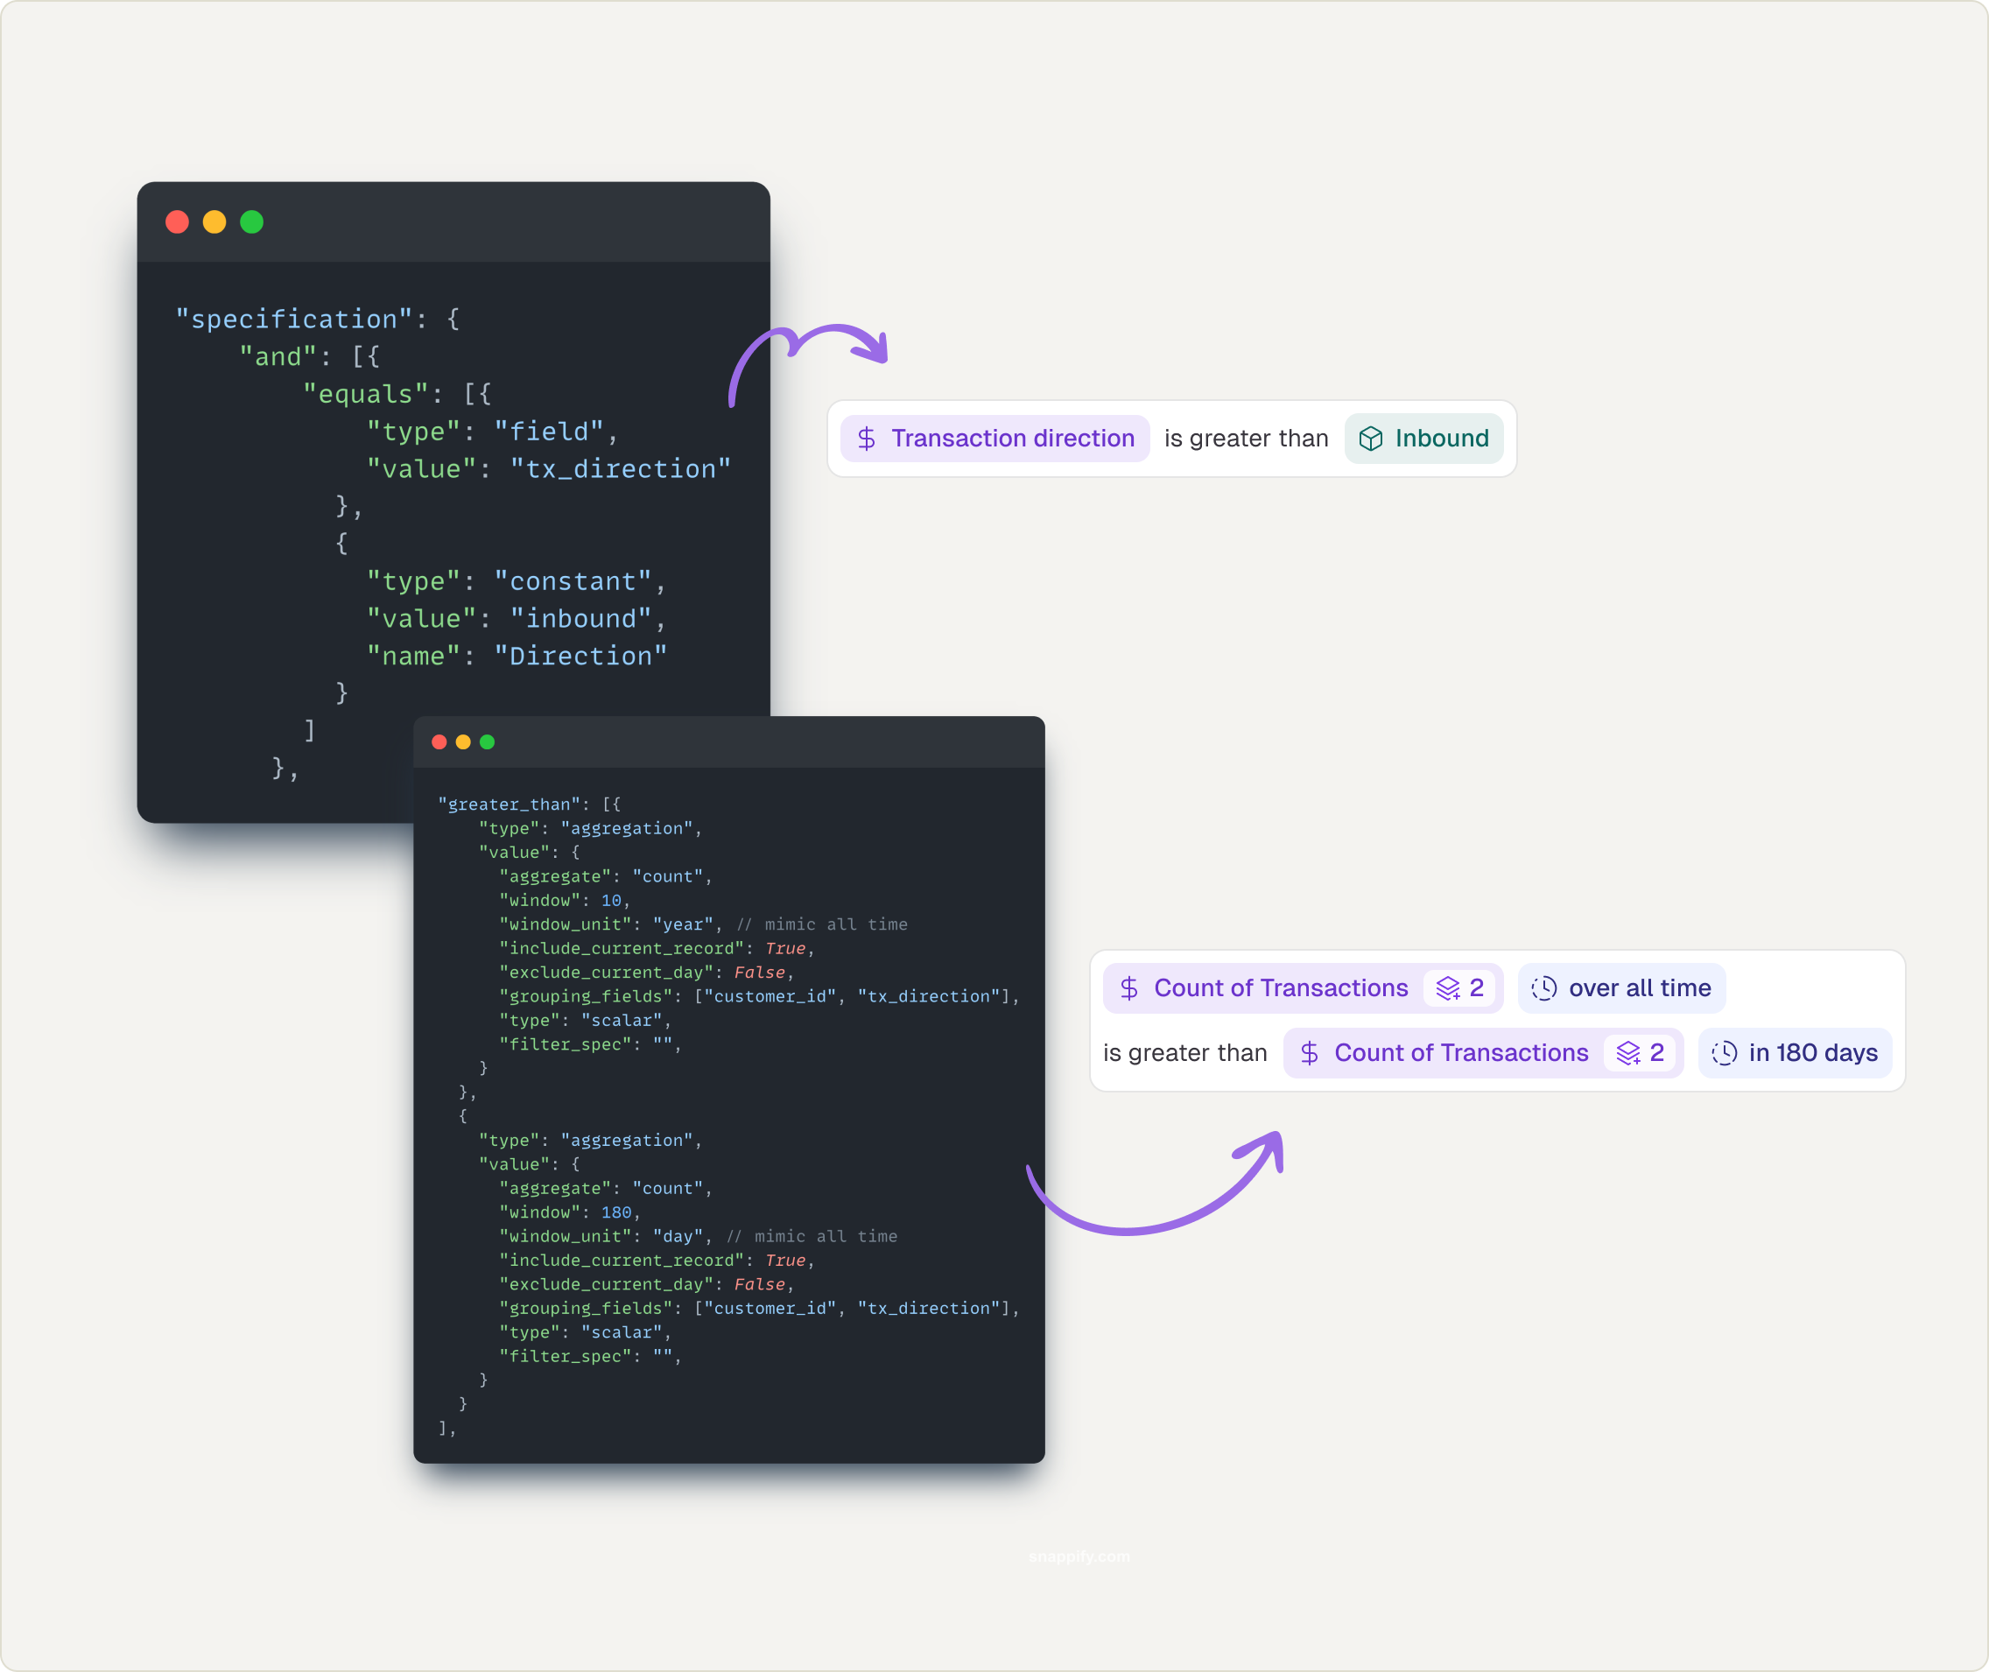The width and height of the screenshot is (1989, 1672).
Task: Click the cube icon beside Inbound
Action: 1370,439
